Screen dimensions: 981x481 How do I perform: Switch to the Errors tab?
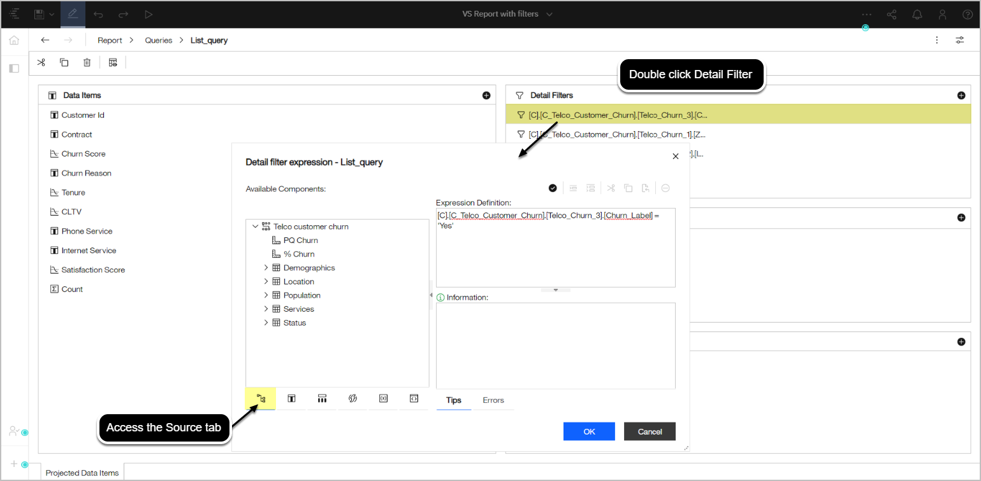(x=493, y=400)
